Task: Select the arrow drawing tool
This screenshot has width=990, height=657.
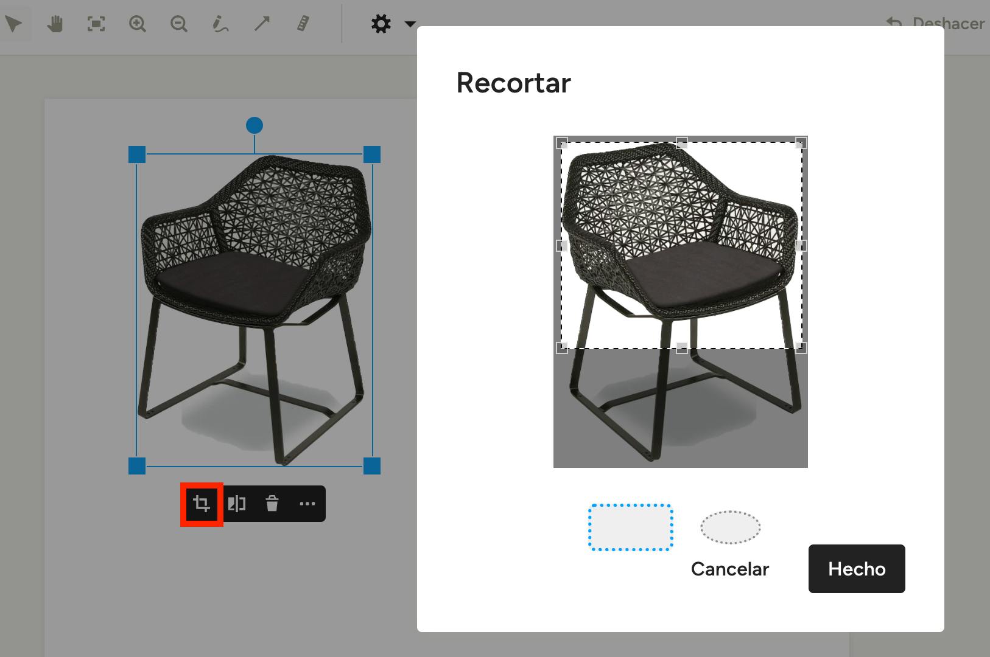Action: [x=262, y=24]
